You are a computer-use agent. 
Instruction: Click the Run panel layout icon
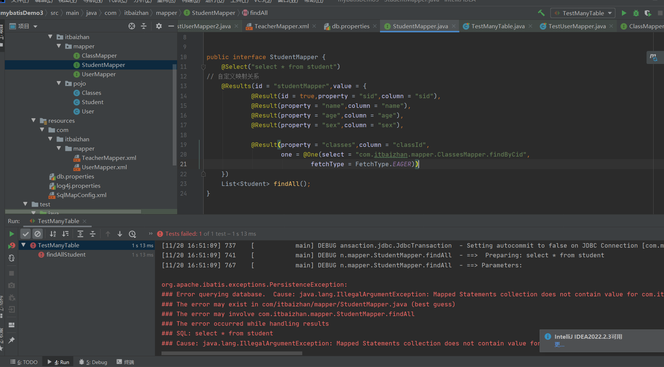tap(12, 325)
